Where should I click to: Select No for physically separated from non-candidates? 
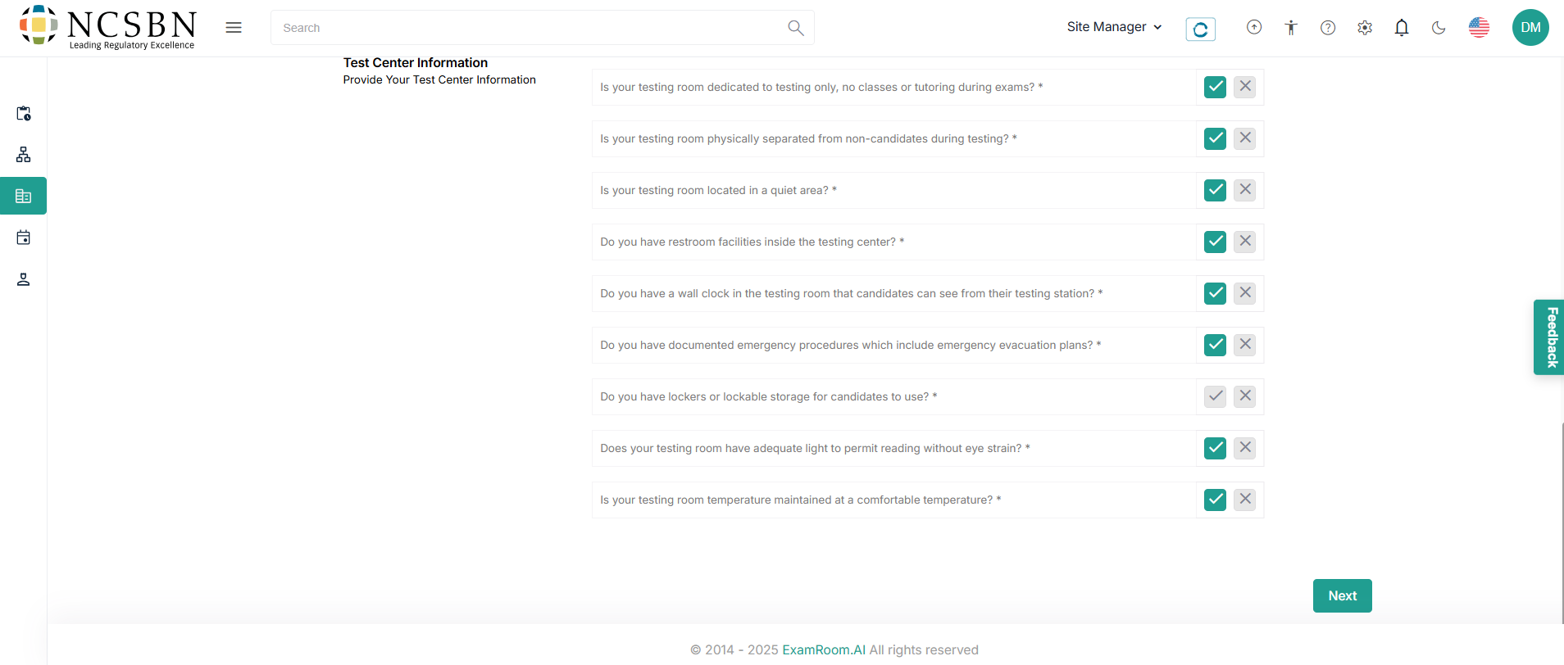pos(1245,138)
